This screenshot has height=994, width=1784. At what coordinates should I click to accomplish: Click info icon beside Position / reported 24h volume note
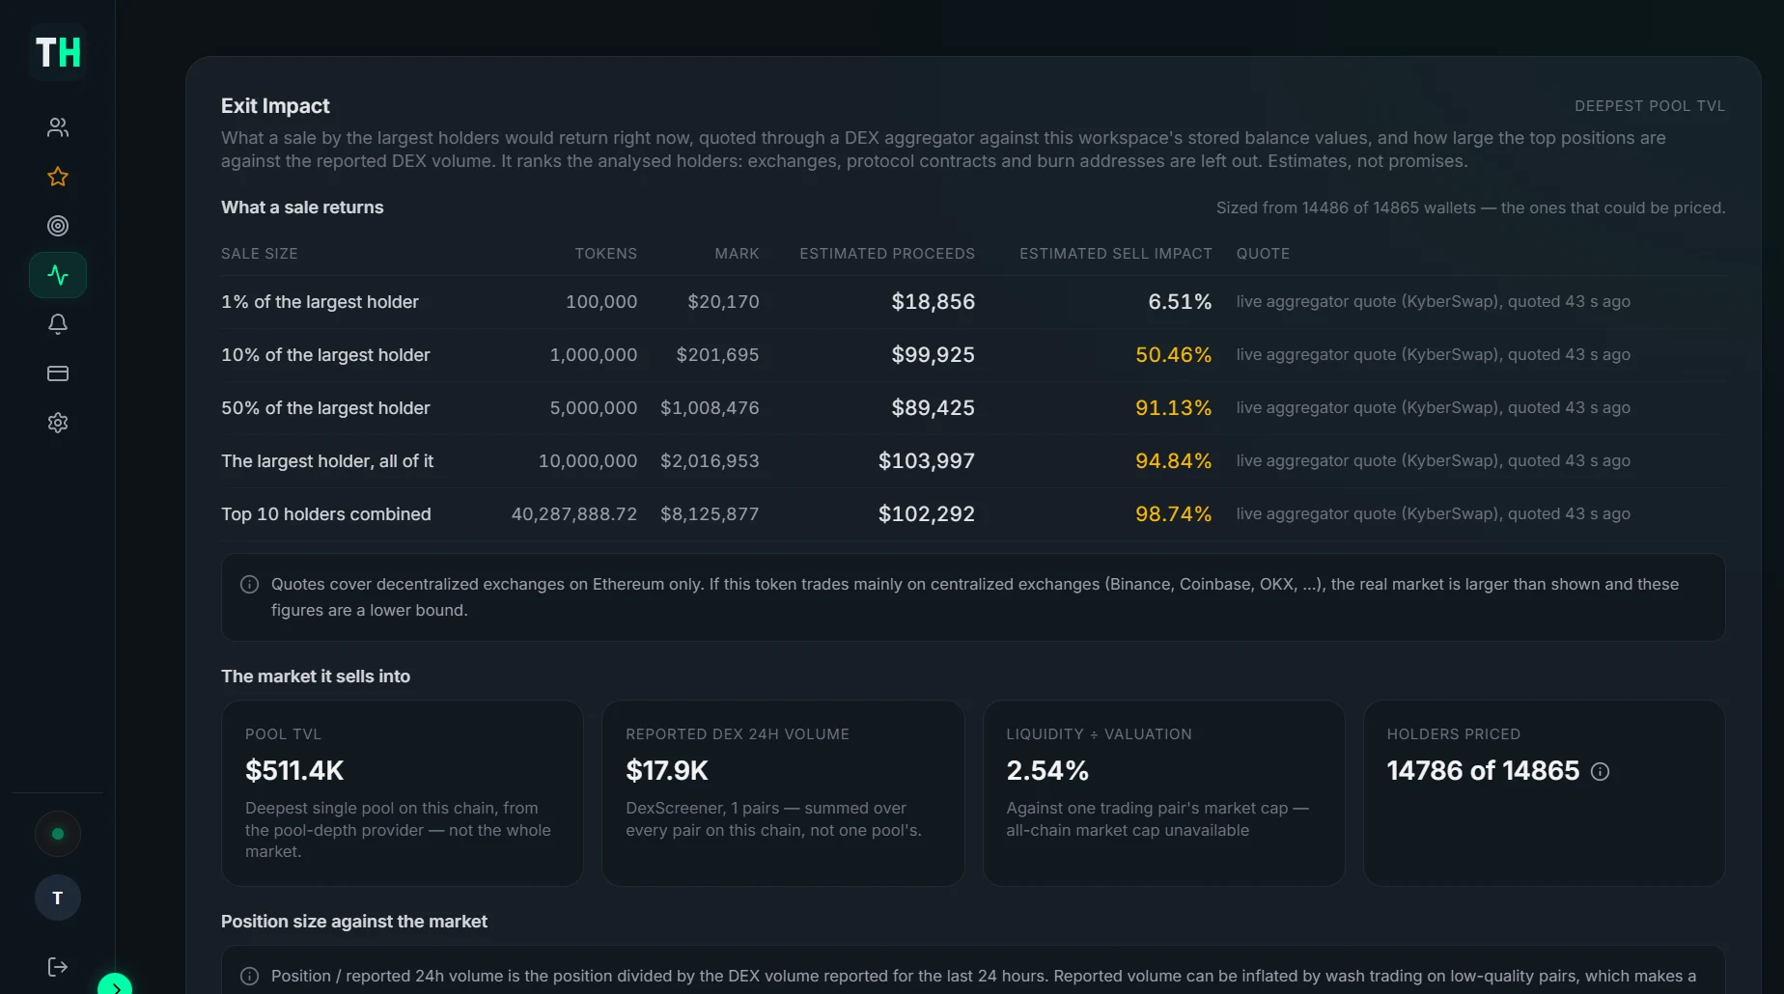249,976
